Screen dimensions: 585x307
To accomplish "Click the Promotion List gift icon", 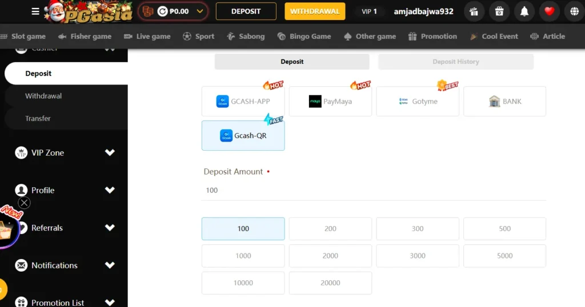I will tap(21, 302).
